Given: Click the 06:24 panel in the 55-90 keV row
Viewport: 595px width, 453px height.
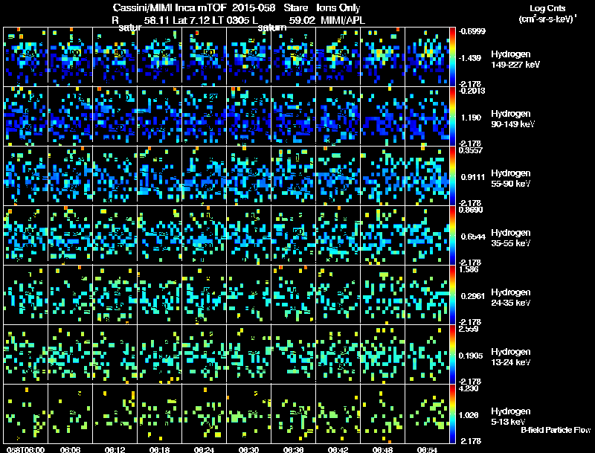Looking at the screenshot, I should (204, 176).
